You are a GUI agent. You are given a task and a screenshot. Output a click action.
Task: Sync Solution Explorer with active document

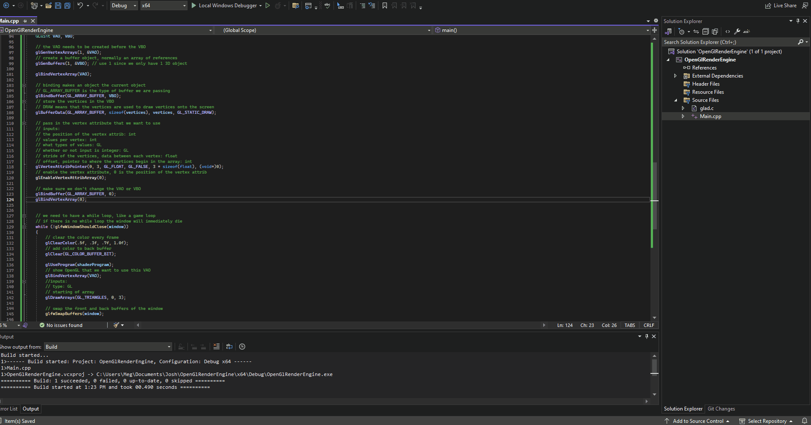(x=696, y=31)
